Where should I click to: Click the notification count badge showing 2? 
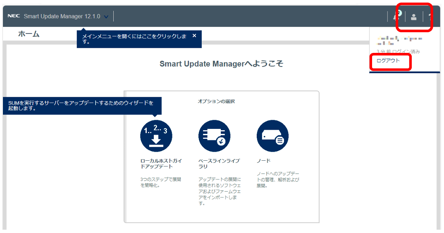[x=399, y=13]
